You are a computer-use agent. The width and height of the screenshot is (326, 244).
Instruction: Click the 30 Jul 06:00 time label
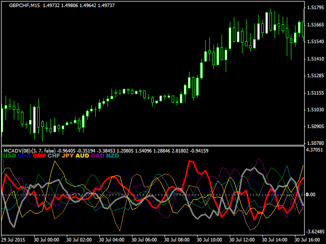144,240
